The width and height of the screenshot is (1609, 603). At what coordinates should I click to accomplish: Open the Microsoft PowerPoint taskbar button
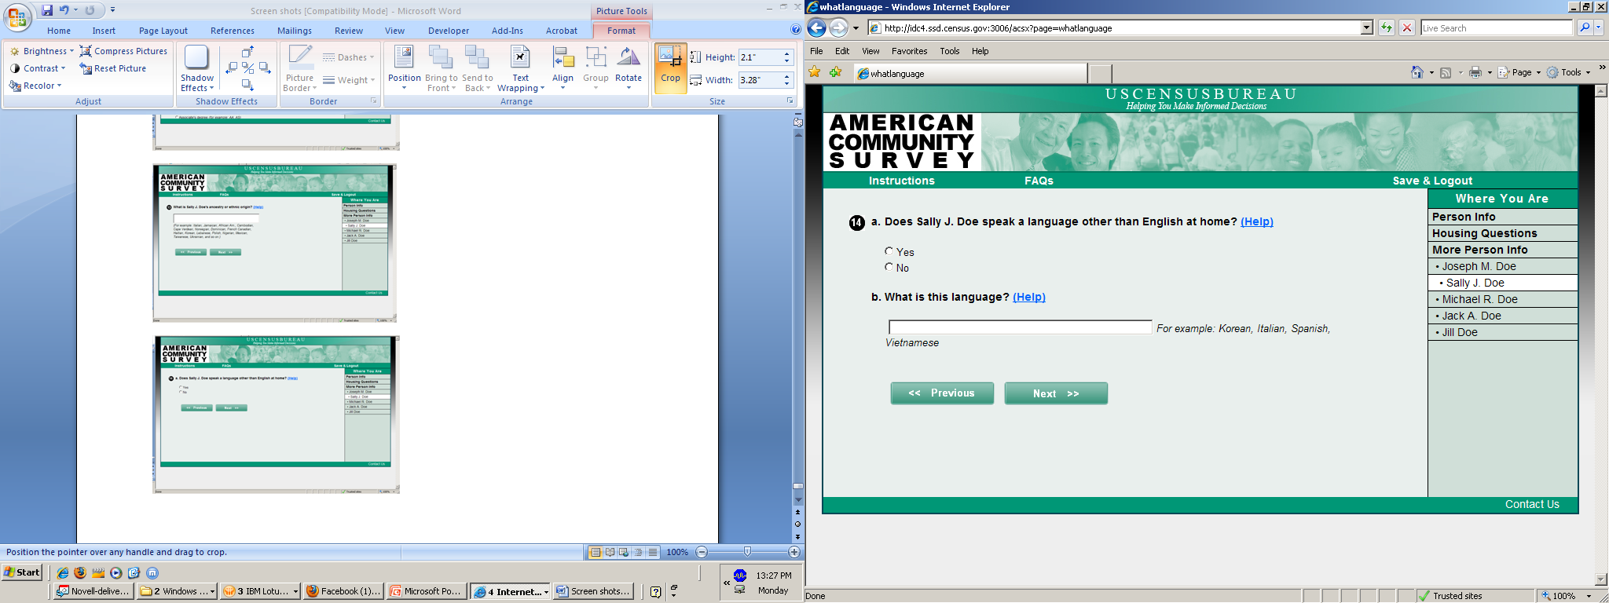[x=425, y=591]
